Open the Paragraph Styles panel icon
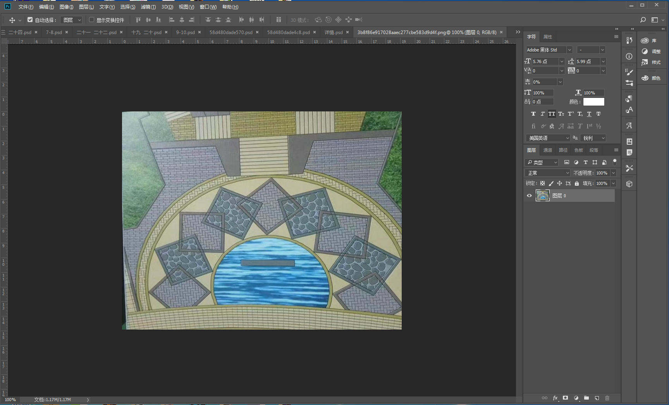Screen dimensions: 669x405 click(629, 99)
